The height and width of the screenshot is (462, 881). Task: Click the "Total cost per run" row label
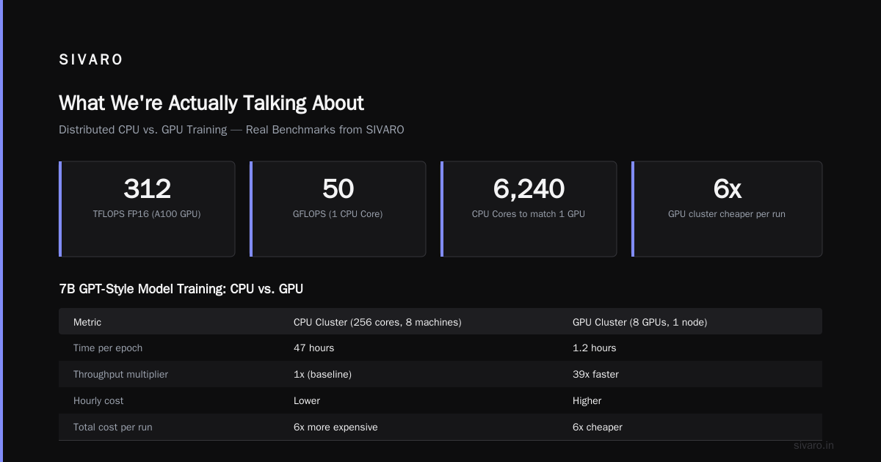coord(113,427)
